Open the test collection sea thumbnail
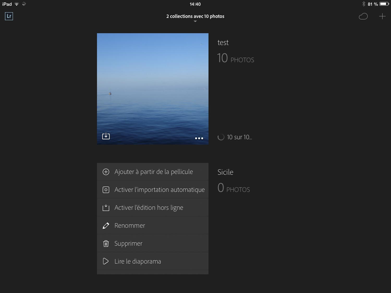This screenshot has height=293, width=391. point(153,89)
